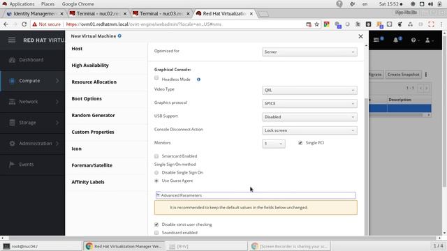Close the New Virtual Machine dialog
Image resolution: width=447 pixels, height=251 pixels.
[360, 36]
